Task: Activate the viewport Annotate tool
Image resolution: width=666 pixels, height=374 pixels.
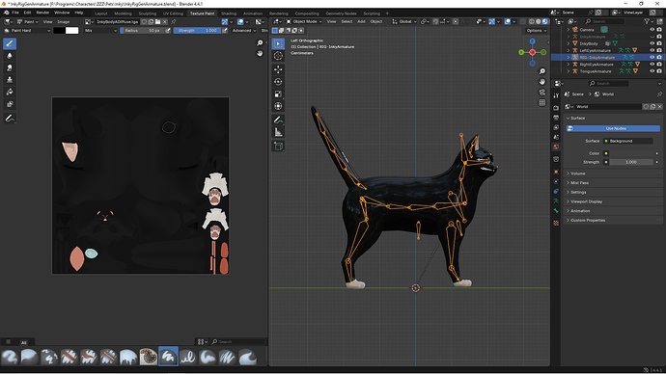Action: pyautogui.click(x=278, y=120)
